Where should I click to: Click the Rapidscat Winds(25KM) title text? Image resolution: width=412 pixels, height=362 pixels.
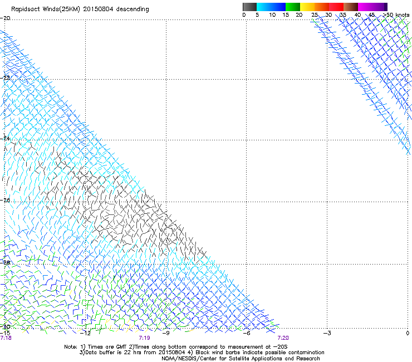coord(80,9)
